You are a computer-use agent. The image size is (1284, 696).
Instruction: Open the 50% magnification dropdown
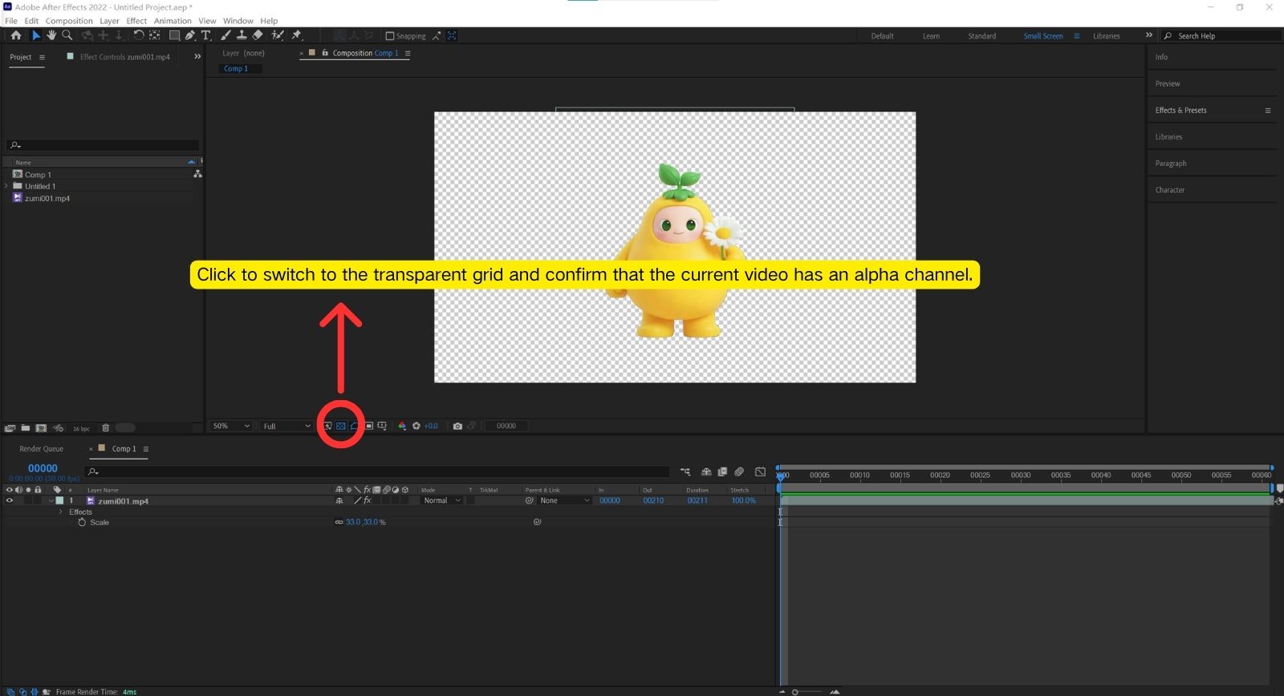[231, 426]
